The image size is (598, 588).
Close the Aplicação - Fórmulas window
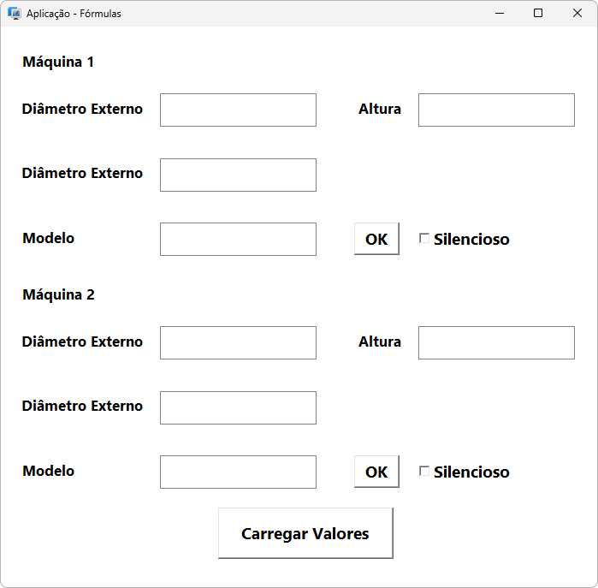[577, 14]
